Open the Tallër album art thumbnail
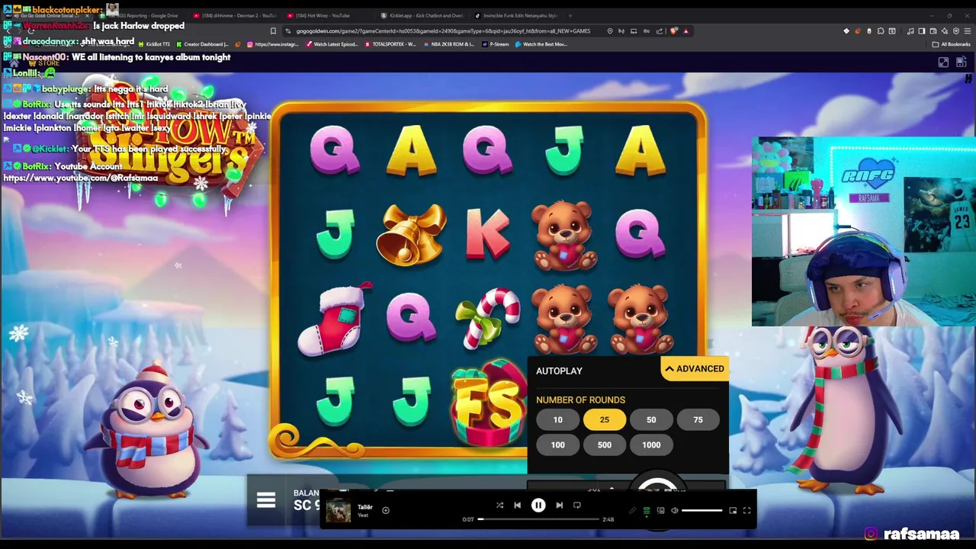 pyautogui.click(x=339, y=510)
